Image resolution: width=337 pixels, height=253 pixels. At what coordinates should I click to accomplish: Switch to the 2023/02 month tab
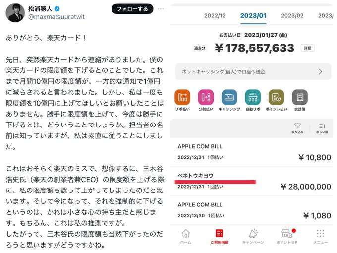(292, 16)
